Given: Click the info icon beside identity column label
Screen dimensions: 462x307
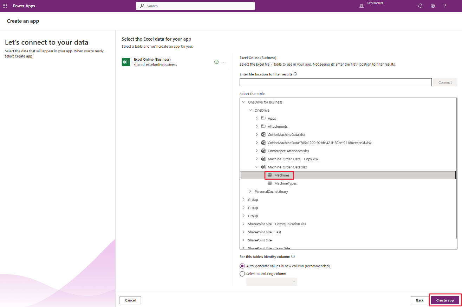Looking at the screenshot, I should [293, 256].
